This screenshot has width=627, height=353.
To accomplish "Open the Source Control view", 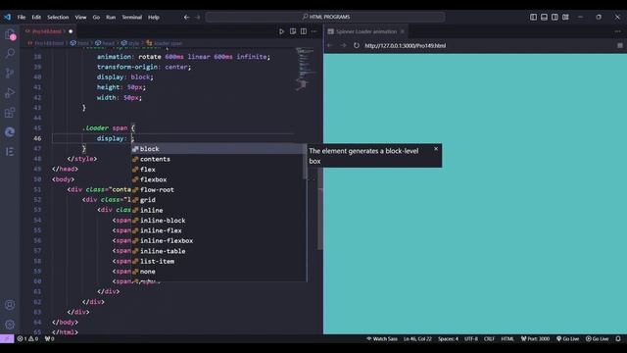I will click(10, 73).
